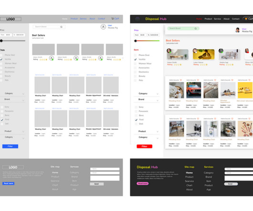The image size is (253, 211).
Task: Click magnifier icon in green Search Brand field
Action: (x=196, y=29)
